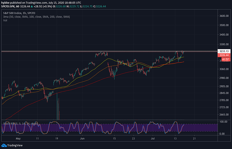Select the 'S&P 500 Index, 1h, SPCFD' legend title
This screenshot has height=149, width=232.
(x=19, y=13)
